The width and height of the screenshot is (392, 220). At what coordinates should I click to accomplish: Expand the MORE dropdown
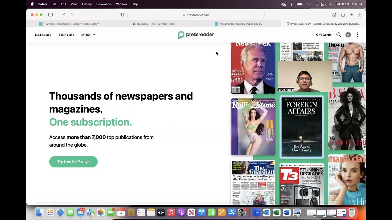click(x=88, y=35)
